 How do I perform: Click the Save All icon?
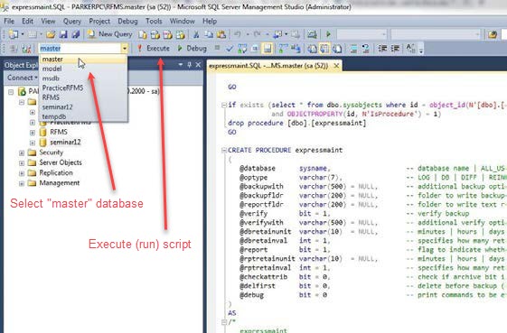[75, 34]
